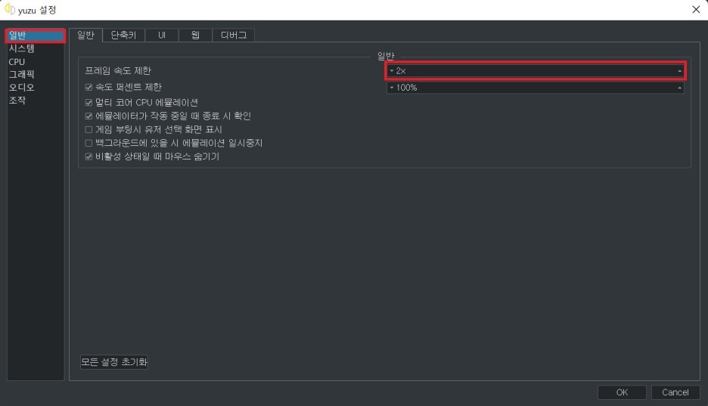Confirm settings with the OK button
Image resolution: width=708 pixels, height=406 pixels.
[622, 392]
